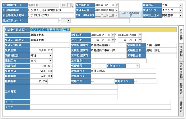Open the 契約工期 end date picker
Viewport: 186px width, 119px height.
tap(140, 35)
